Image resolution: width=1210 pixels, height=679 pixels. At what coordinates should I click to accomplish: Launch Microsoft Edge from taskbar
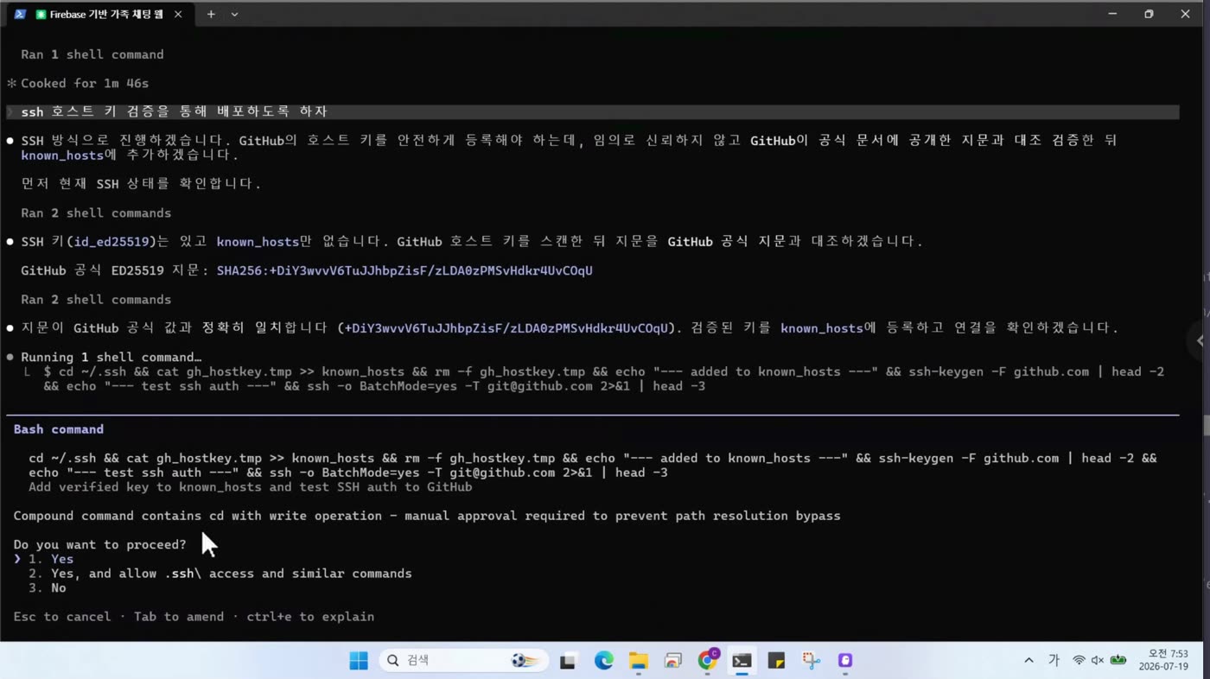(x=603, y=661)
